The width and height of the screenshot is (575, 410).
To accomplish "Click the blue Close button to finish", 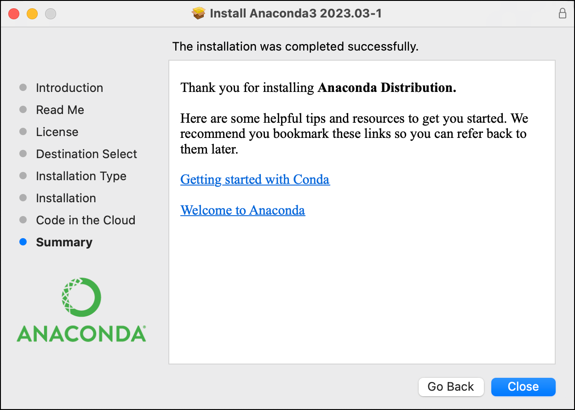I will point(523,387).
